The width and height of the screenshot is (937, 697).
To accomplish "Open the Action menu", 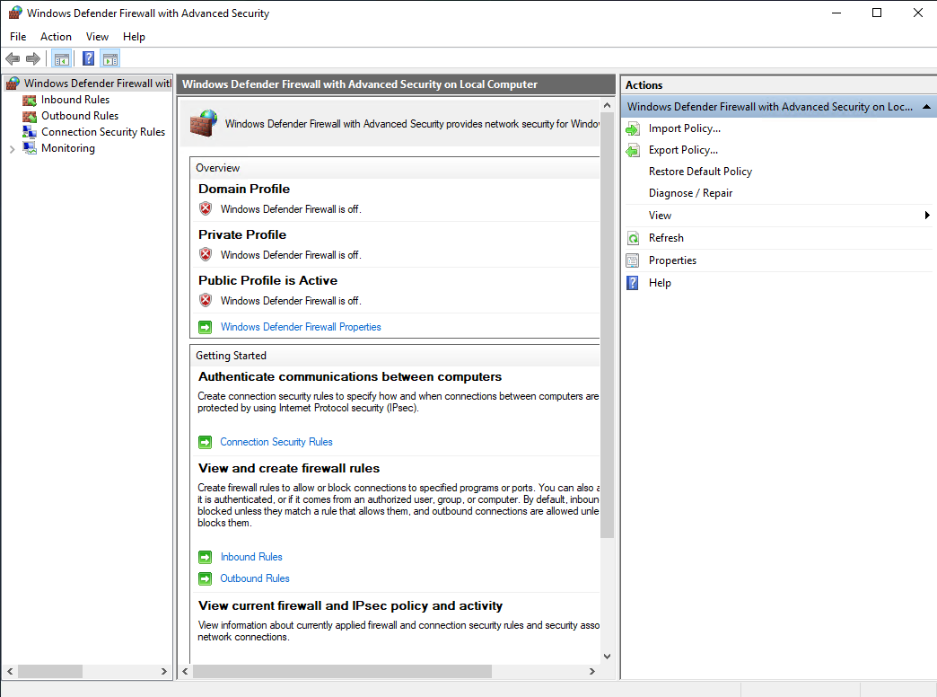I will tap(56, 37).
